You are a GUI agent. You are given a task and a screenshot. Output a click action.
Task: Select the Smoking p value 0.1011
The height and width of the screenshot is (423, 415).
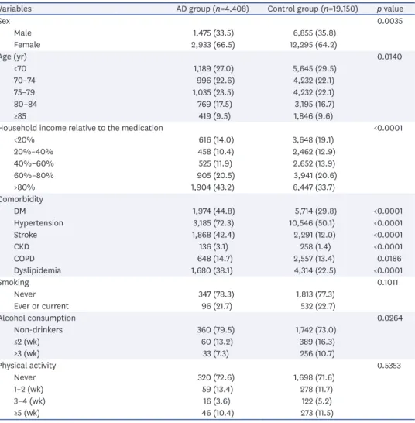point(387,282)
